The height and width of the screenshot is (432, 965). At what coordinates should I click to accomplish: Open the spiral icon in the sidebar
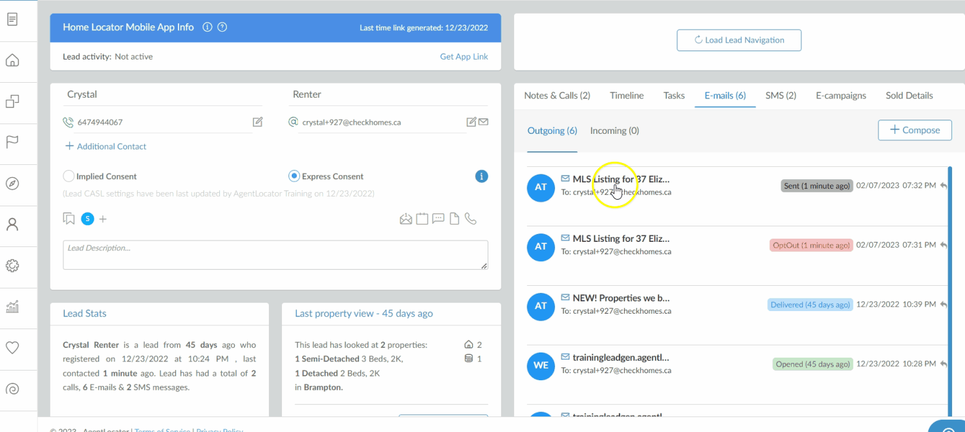(12, 389)
